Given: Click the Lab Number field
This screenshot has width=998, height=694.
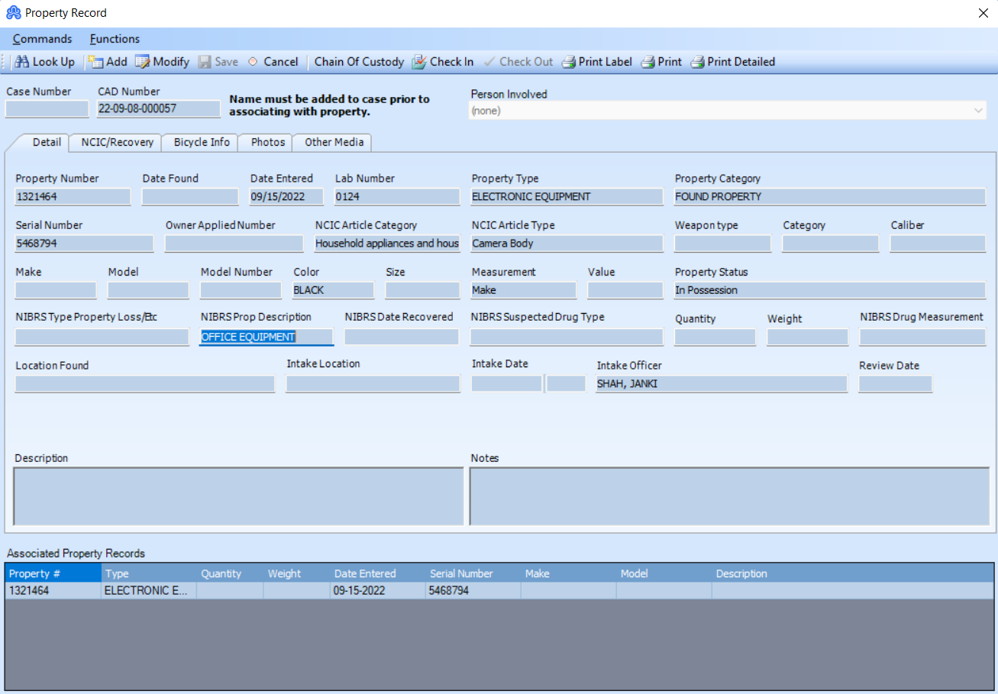Looking at the screenshot, I should point(396,196).
